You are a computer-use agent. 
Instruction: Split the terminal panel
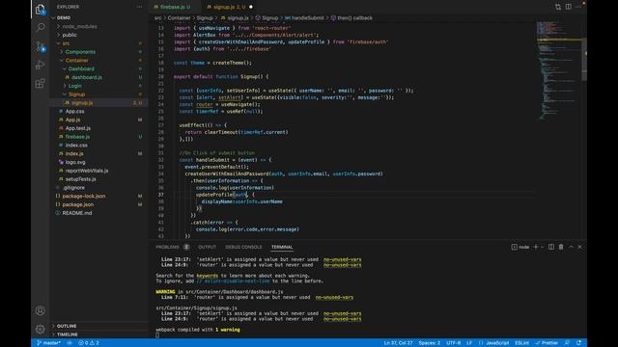(x=551, y=247)
